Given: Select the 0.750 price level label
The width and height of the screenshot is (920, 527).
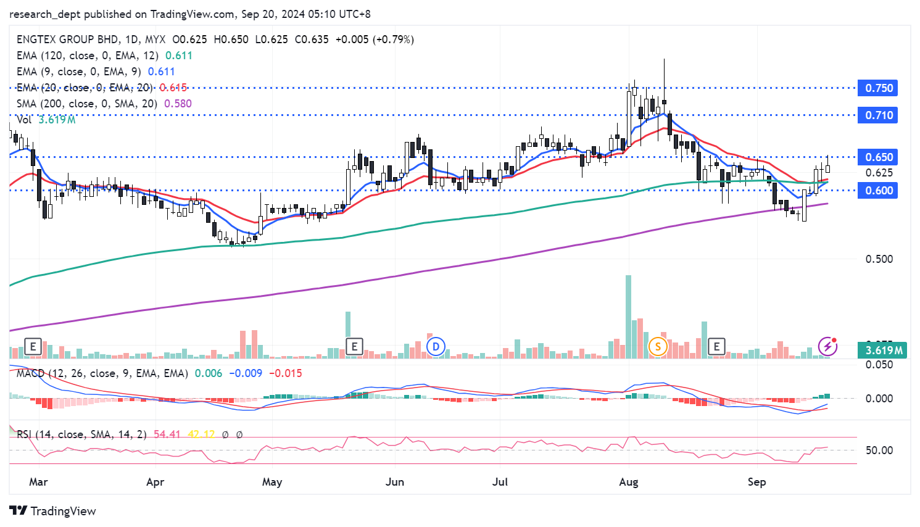Looking at the screenshot, I should click(879, 88).
